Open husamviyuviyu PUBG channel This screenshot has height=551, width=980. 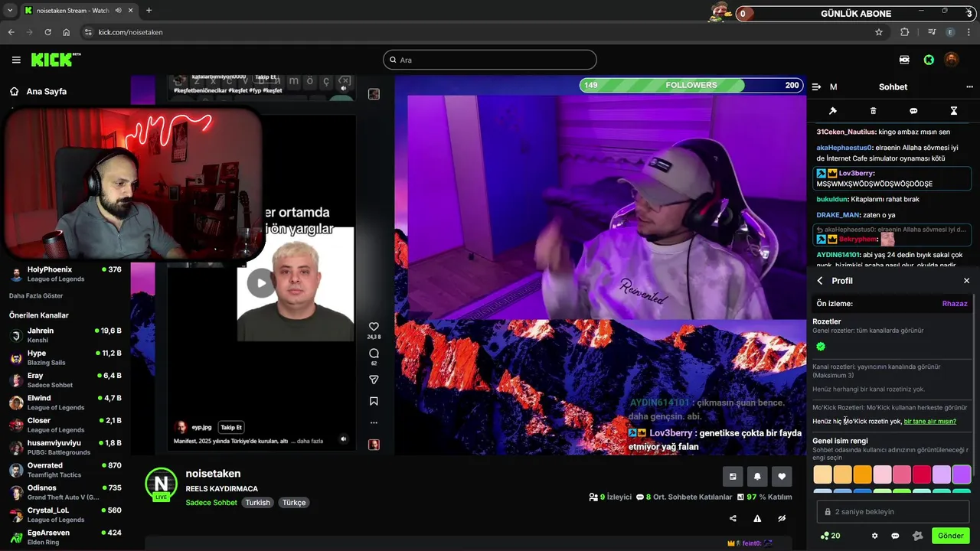click(65, 448)
